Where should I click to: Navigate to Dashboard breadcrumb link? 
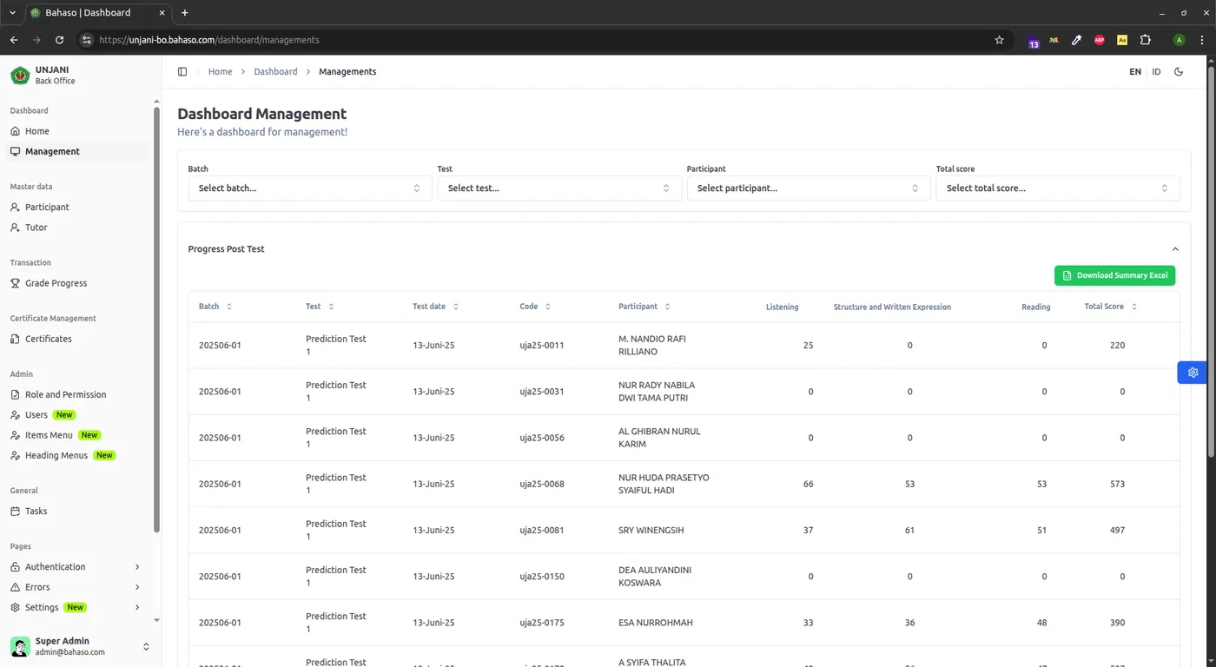coord(275,72)
